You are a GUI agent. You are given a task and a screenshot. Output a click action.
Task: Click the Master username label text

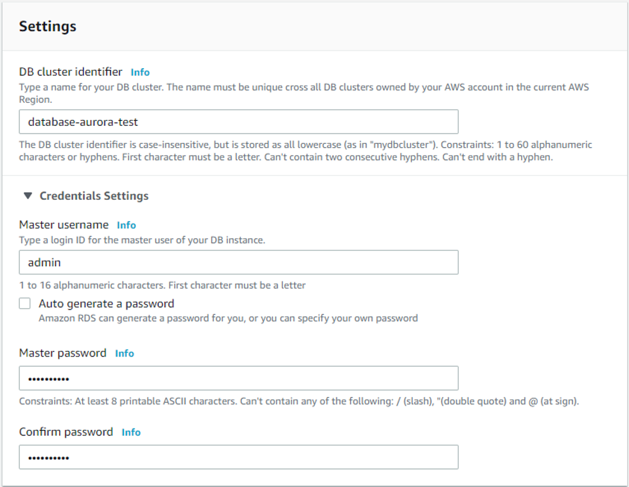[64, 225]
